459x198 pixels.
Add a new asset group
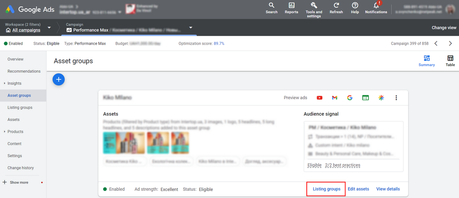59,80
